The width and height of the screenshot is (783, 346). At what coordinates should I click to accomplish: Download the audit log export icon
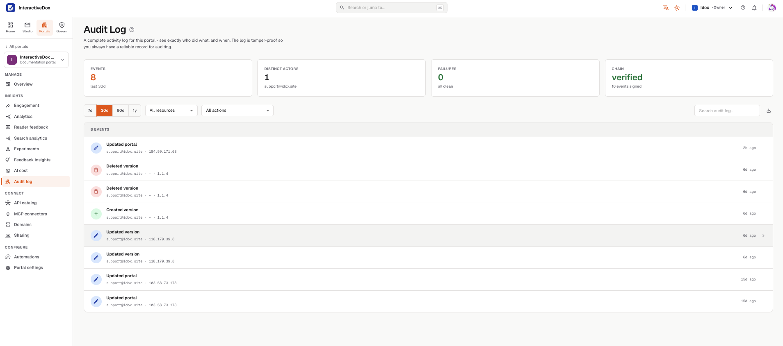tap(769, 111)
